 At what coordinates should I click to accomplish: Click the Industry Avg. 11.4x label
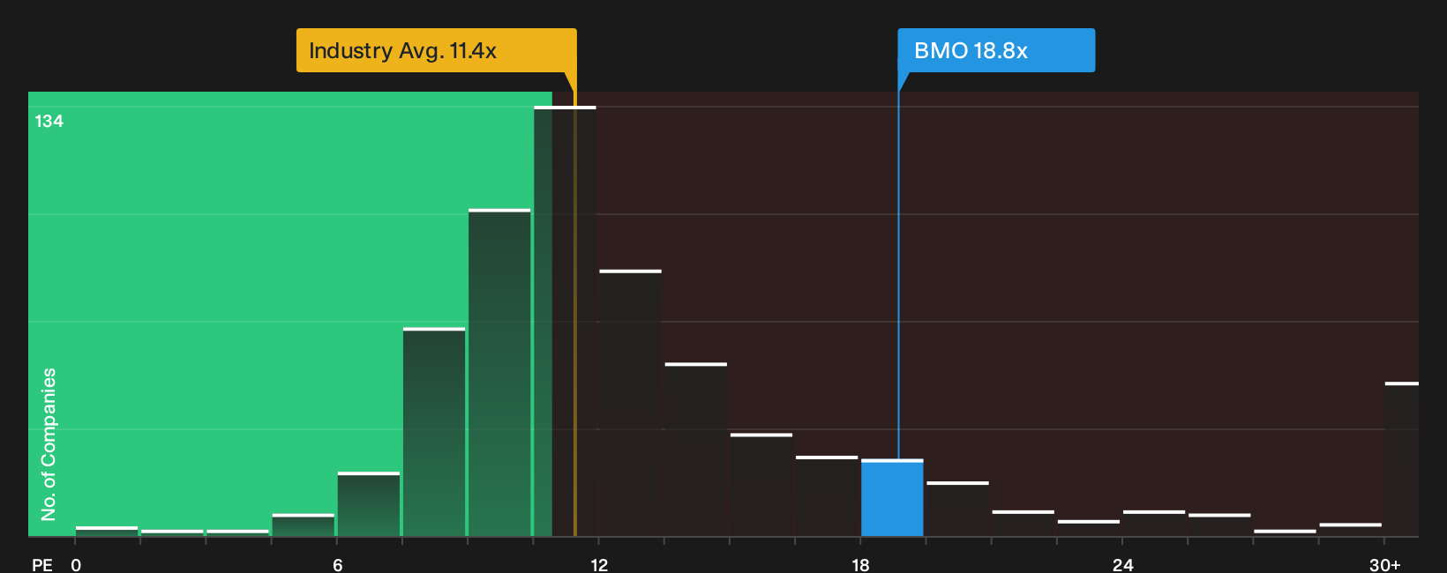pyautogui.click(x=436, y=50)
